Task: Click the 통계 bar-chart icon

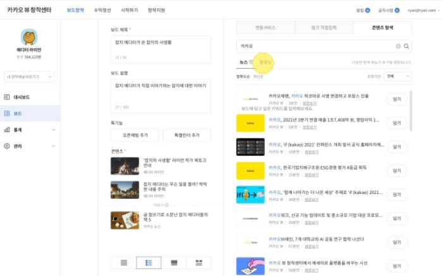Action: pyautogui.click(x=7, y=130)
